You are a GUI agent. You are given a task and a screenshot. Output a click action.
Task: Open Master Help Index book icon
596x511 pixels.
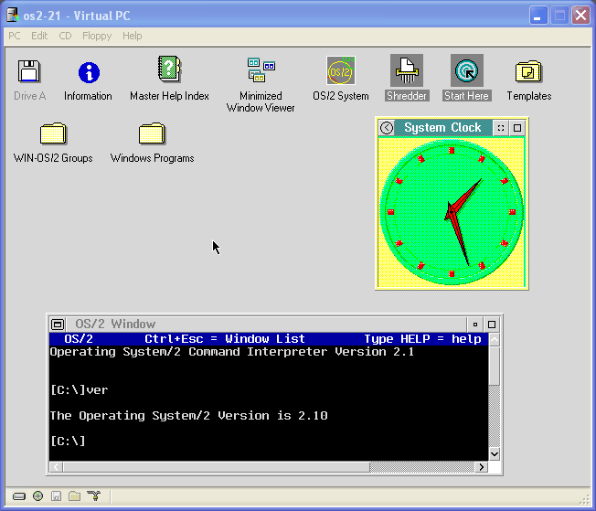[169, 69]
